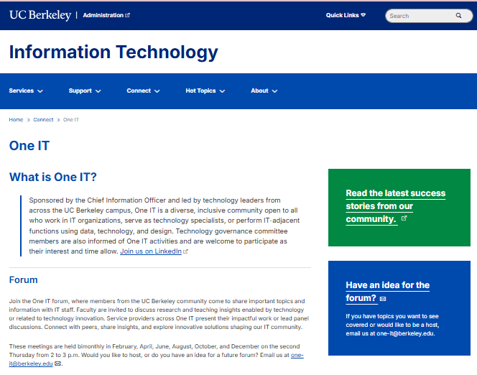Go to Home in the breadcrumb
477x375 pixels.
coord(16,119)
